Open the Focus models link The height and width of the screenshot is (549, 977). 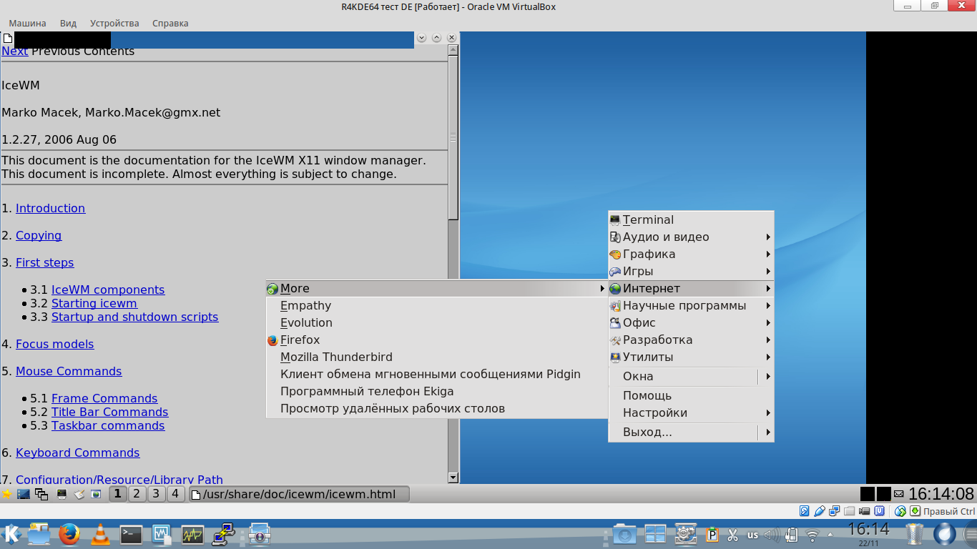click(x=55, y=345)
